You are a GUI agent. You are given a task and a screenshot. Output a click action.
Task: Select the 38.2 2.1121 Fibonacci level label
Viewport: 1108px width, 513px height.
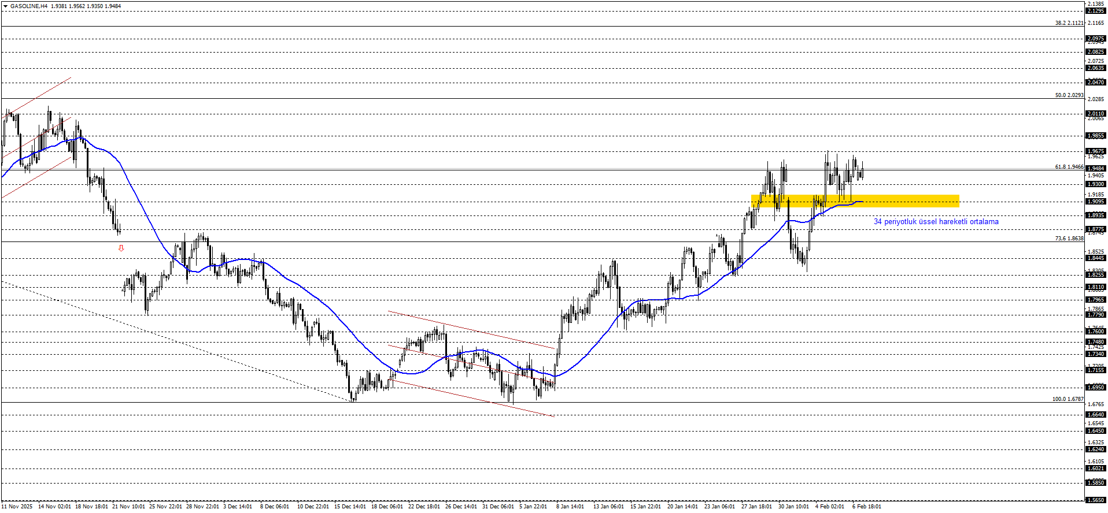click(1069, 23)
